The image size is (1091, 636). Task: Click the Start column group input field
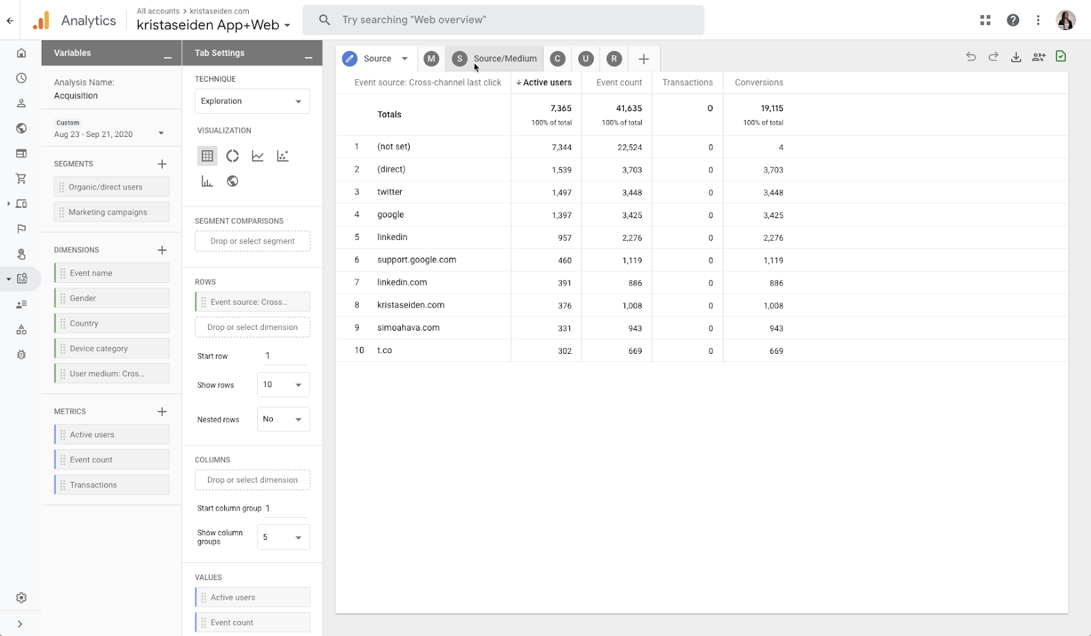287,509
